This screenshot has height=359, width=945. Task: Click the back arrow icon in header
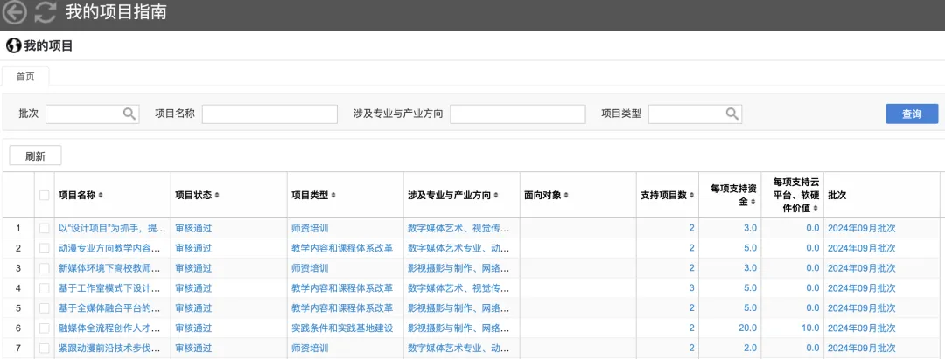15,13
